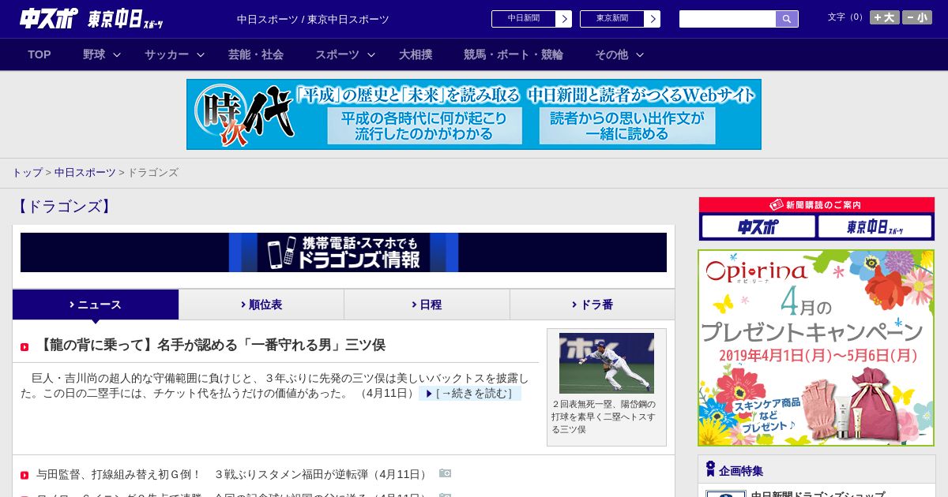
Task: Click the Tokyo Chunichi Sports logo
Action: tap(126, 19)
